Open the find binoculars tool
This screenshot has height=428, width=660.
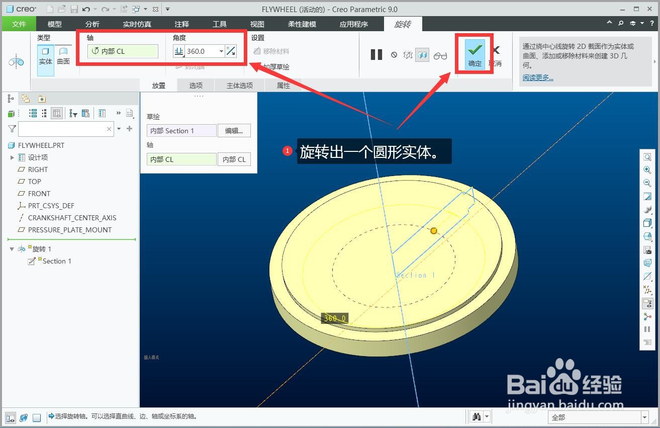(x=477, y=417)
